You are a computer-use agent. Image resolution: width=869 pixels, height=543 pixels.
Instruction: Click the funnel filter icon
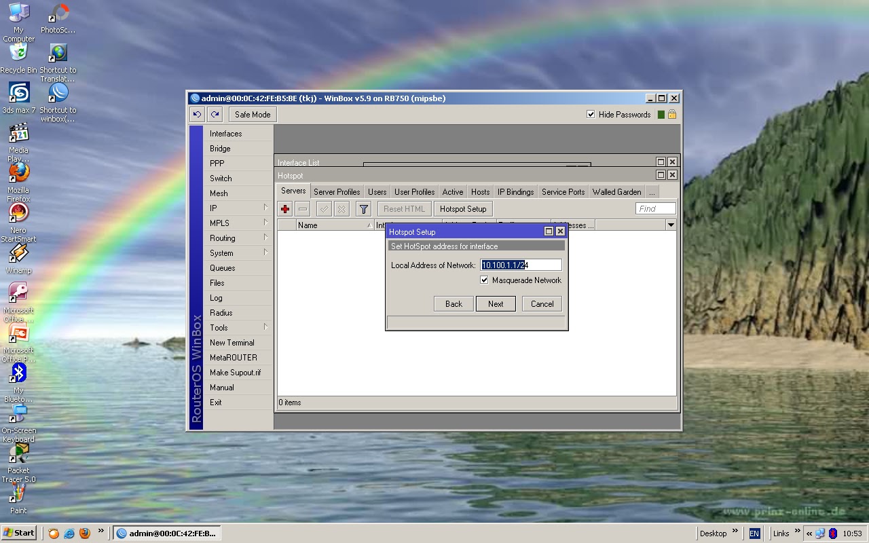coord(364,209)
